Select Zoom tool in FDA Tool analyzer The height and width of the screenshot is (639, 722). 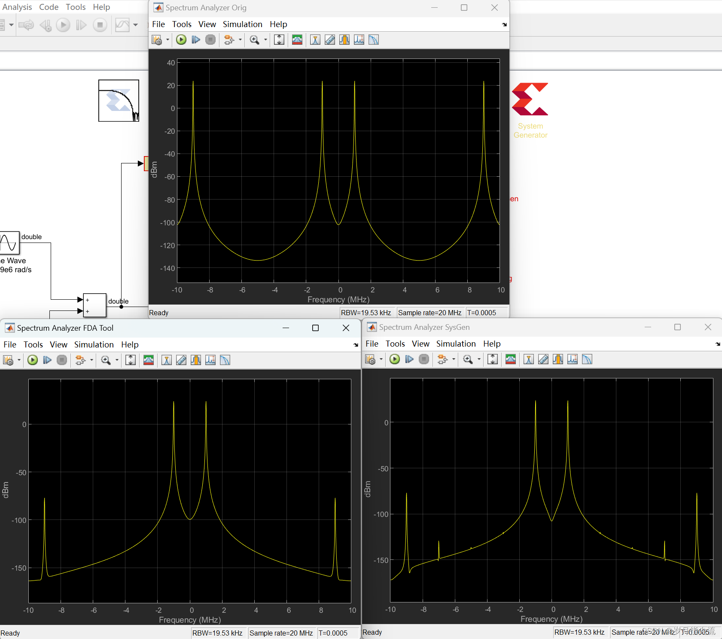coord(106,360)
